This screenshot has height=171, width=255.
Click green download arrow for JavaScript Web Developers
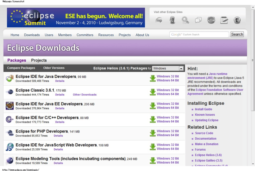pos(153,147)
